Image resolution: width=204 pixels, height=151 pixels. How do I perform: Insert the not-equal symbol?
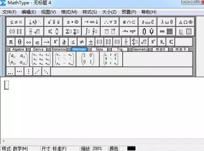[x=82, y=42]
